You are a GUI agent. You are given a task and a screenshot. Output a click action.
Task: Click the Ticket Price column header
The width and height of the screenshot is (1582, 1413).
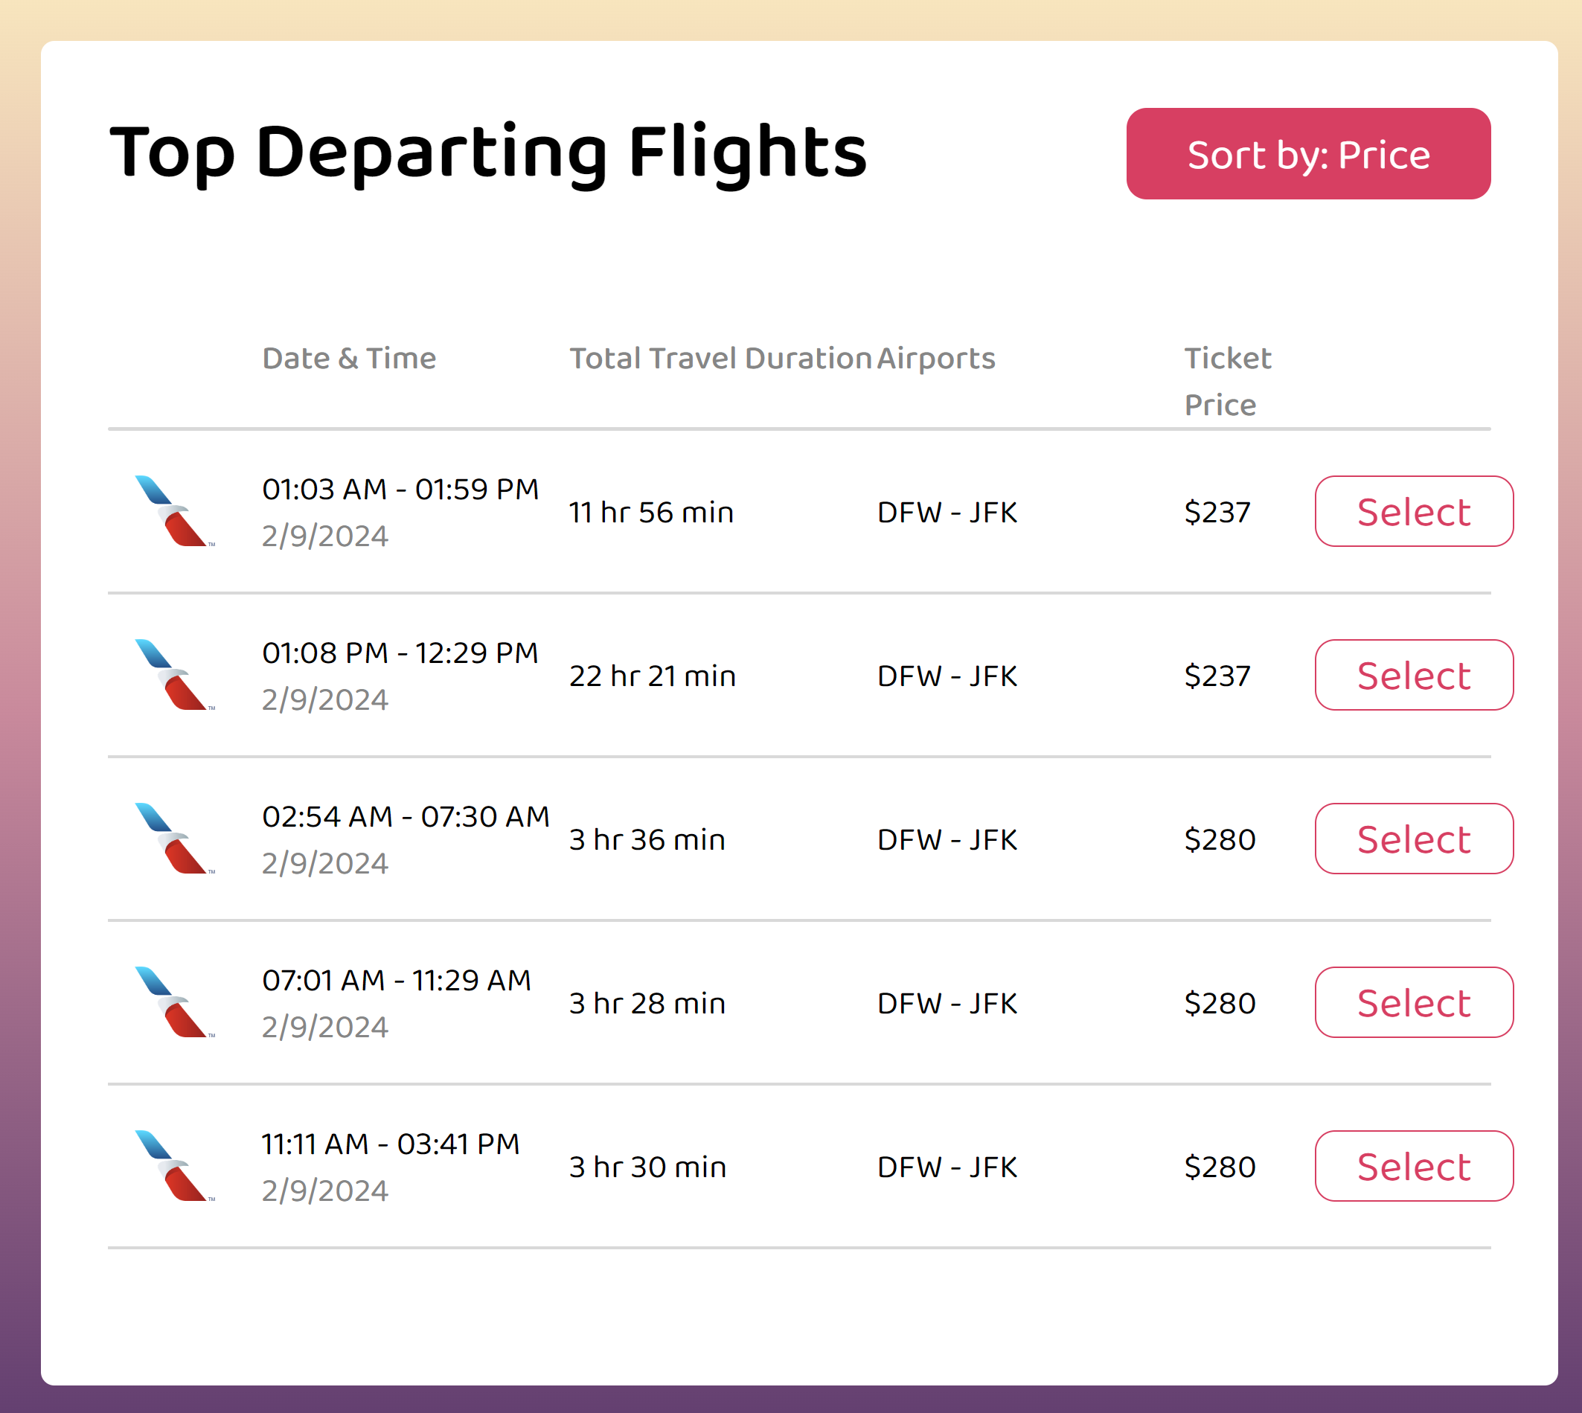tap(1226, 381)
